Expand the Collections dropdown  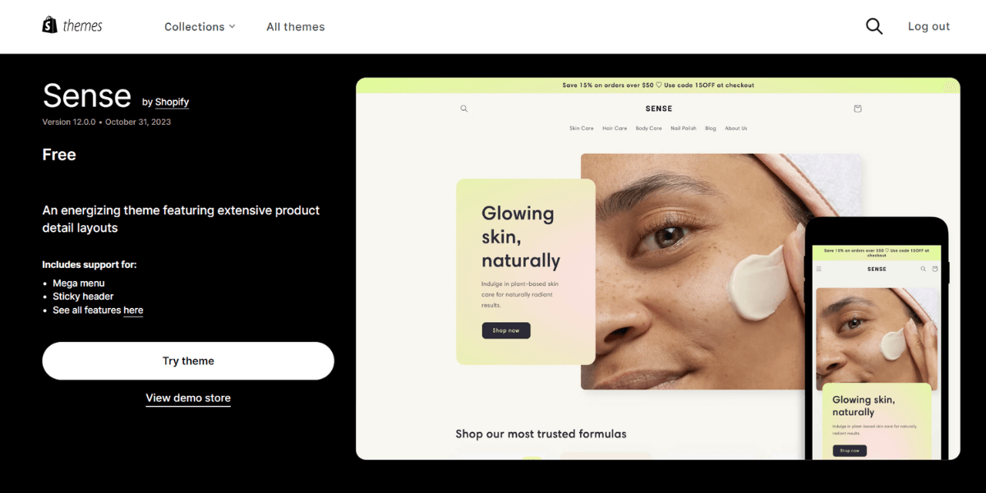click(200, 26)
